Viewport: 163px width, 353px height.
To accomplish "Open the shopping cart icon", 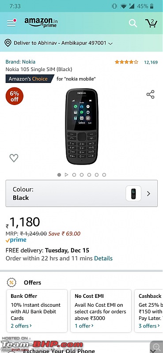I will 151,23.
